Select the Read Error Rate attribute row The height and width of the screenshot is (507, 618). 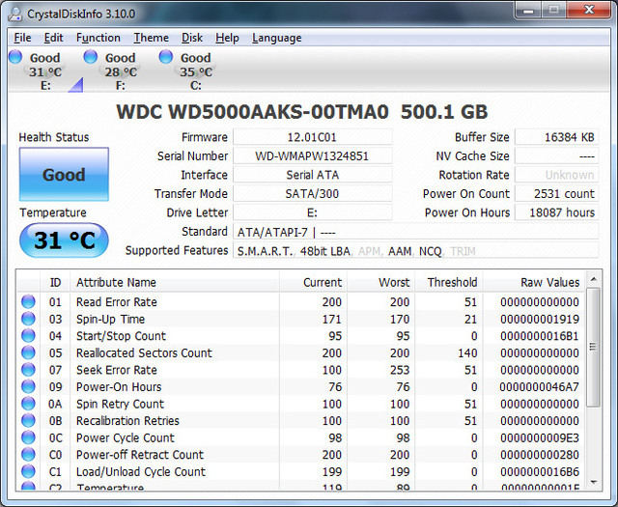tap(301, 302)
